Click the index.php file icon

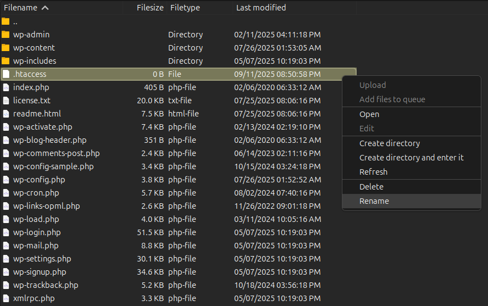point(6,87)
